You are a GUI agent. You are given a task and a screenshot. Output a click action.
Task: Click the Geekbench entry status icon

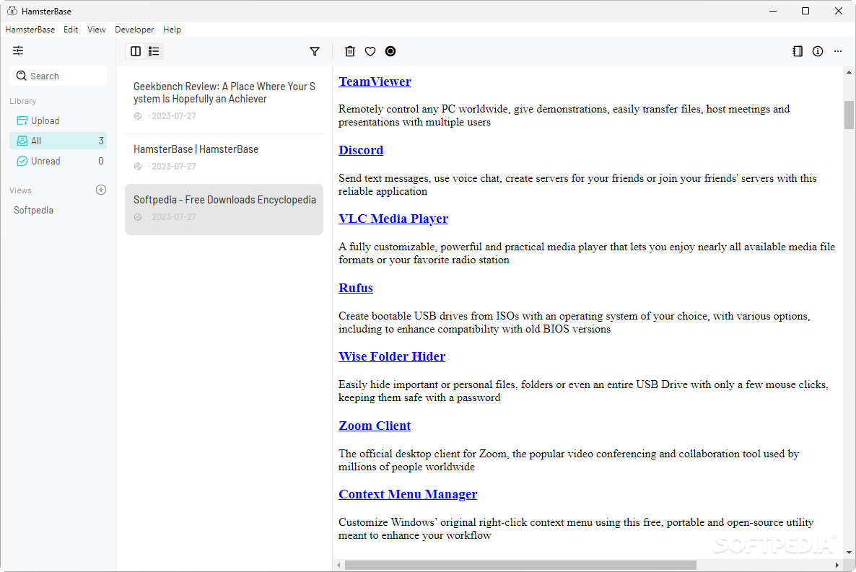tap(138, 115)
